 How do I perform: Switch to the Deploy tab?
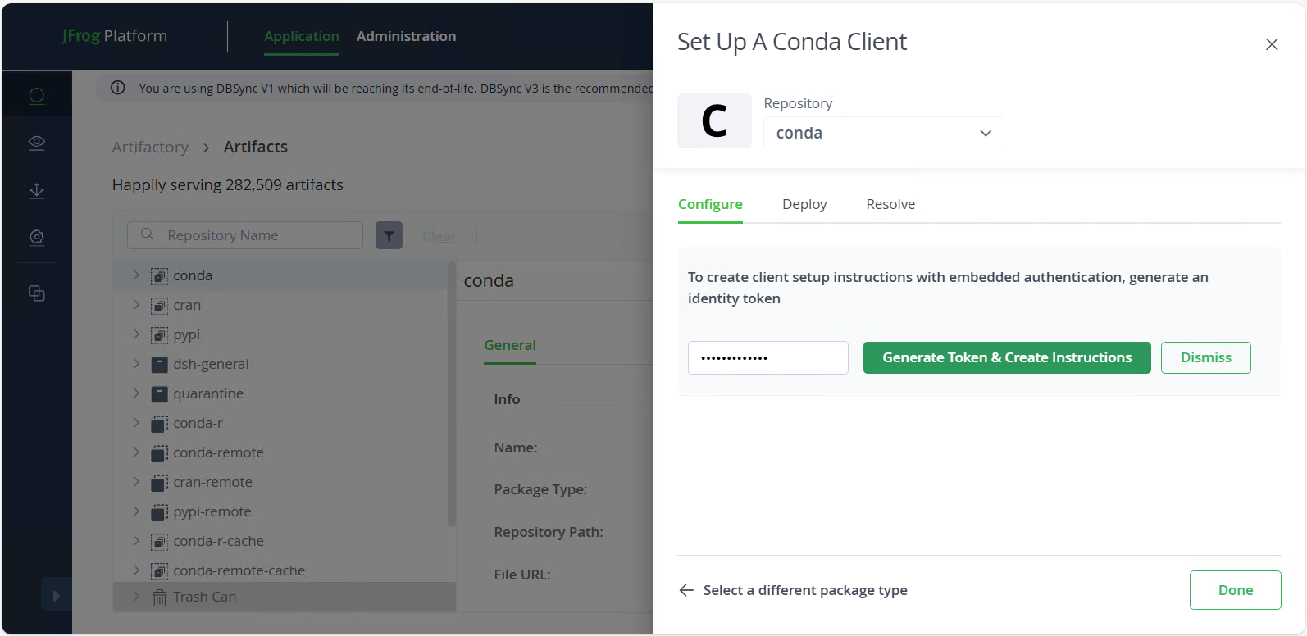[804, 204]
